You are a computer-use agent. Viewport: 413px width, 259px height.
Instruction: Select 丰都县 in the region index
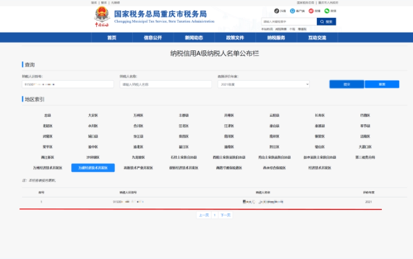click(183, 115)
